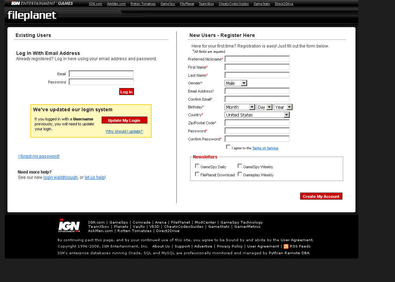
Task: Click the 'I forgot my password!' link
Action: tap(39, 156)
